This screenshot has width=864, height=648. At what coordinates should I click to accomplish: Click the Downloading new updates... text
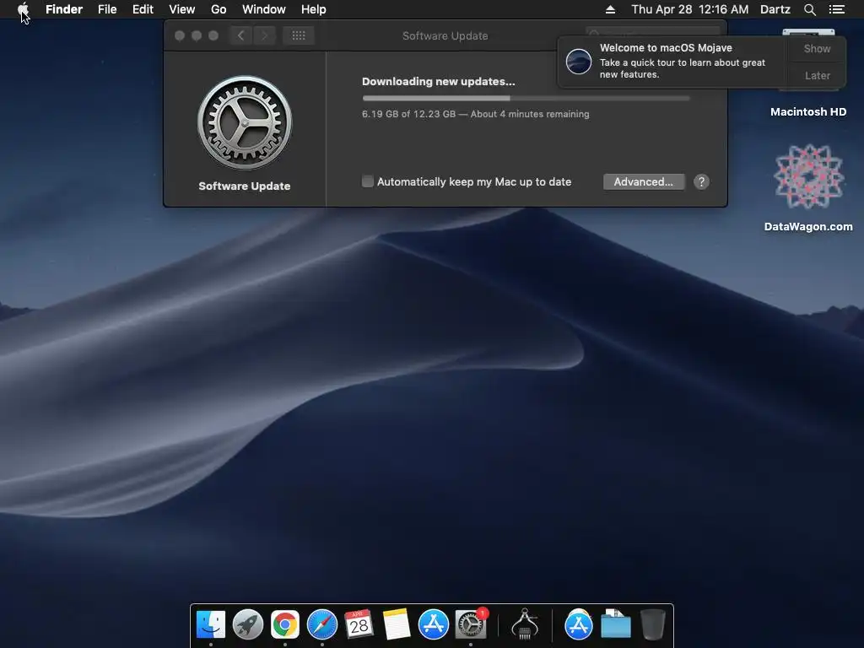coord(438,82)
